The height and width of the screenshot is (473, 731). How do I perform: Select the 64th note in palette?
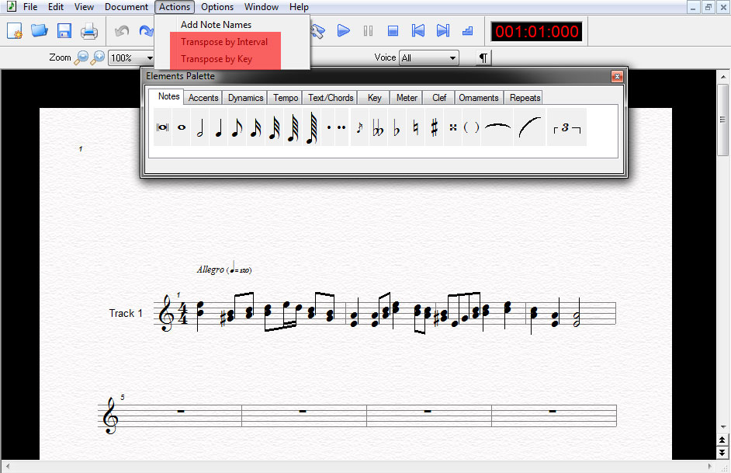click(293, 127)
